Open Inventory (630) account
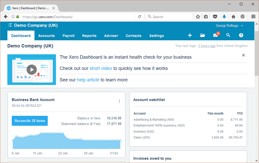The width and height of the screenshot is (259, 163). pos(144,131)
